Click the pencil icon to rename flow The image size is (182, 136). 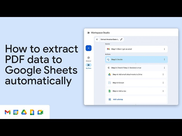coord(121,39)
